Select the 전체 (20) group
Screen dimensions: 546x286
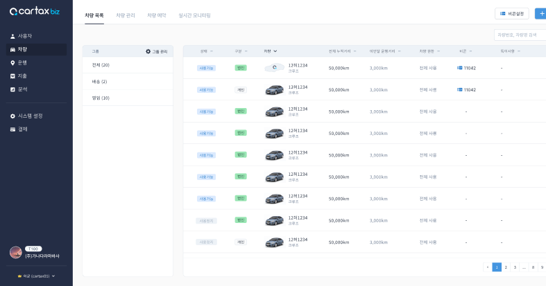(x=128, y=65)
